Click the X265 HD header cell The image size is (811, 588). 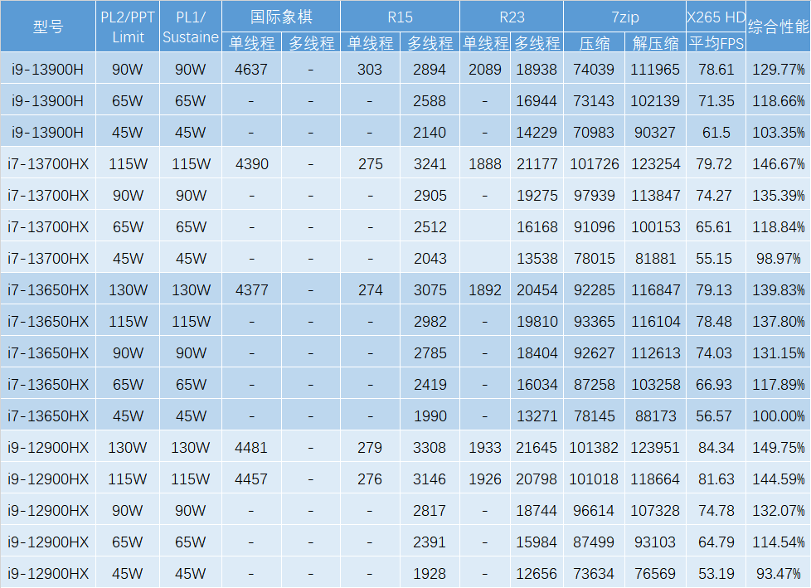[716, 16]
